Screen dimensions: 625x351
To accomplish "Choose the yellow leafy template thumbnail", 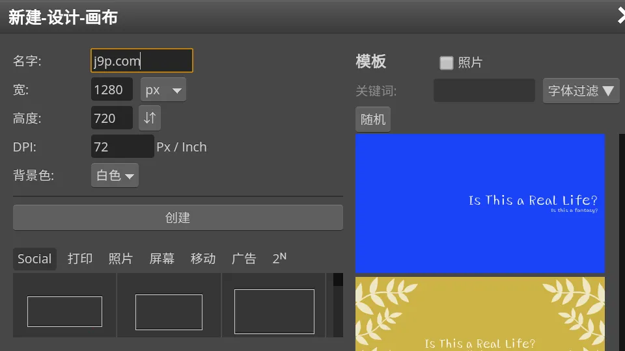I will (480, 314).
